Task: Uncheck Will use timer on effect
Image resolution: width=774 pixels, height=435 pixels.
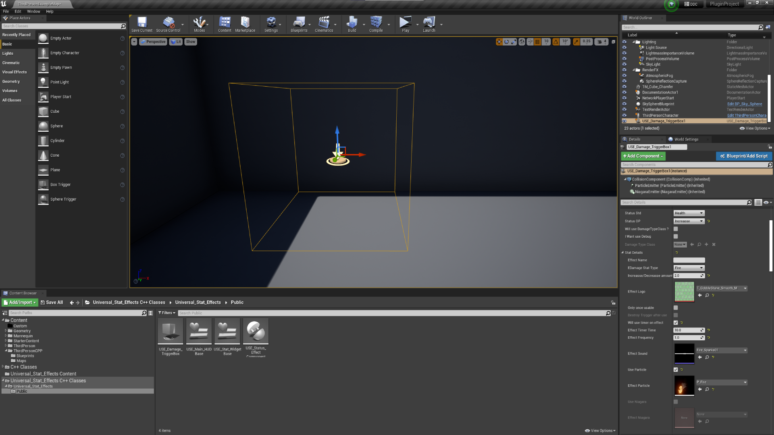Action: (676, 323)
